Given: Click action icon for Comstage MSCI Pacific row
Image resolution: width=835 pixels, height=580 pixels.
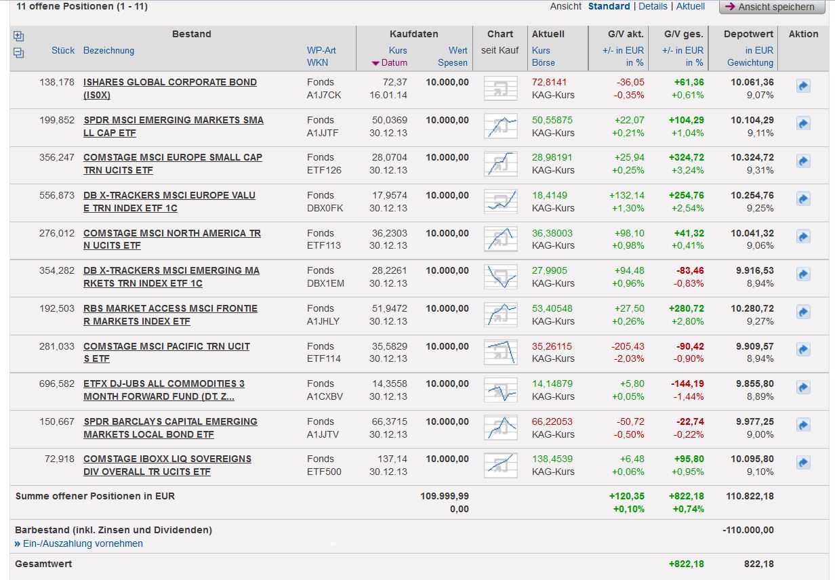Looking at the screenshot, I should (x=803, y=350).
